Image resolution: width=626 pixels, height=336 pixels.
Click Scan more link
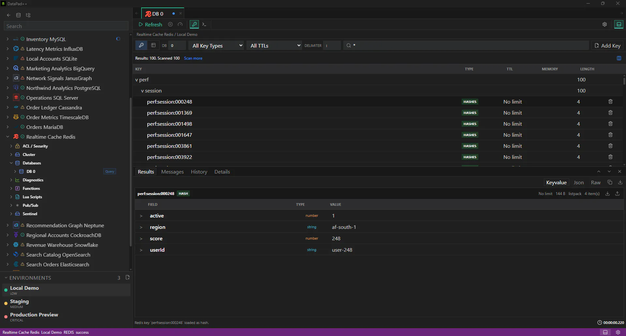193,58
